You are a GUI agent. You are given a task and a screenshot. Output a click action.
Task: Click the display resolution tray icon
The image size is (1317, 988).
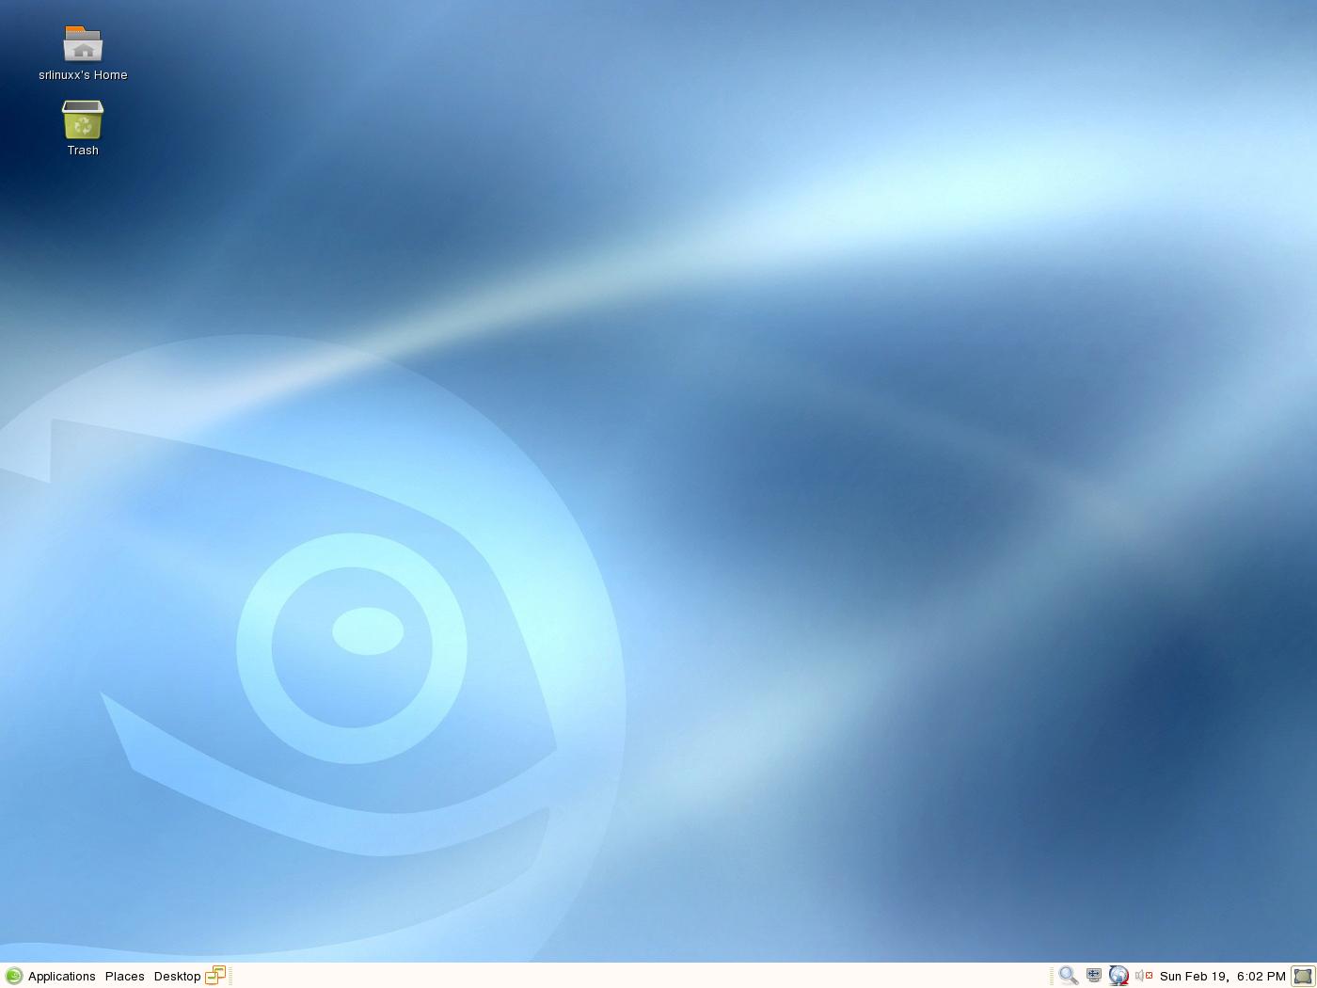[x=1094, y=976]
